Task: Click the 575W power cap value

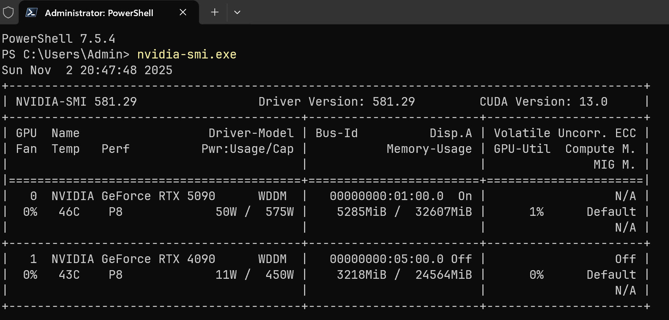Action: click(280, 212)
